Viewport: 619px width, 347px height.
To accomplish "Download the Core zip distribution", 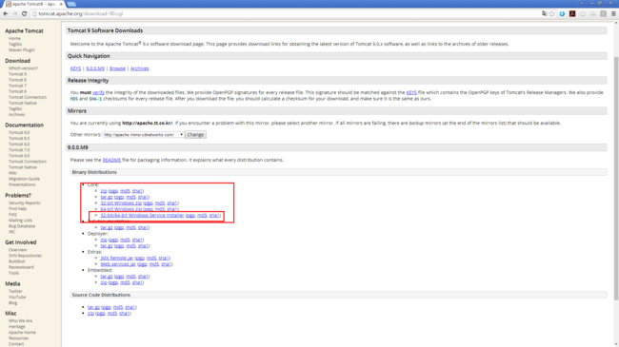I will 104,191.
